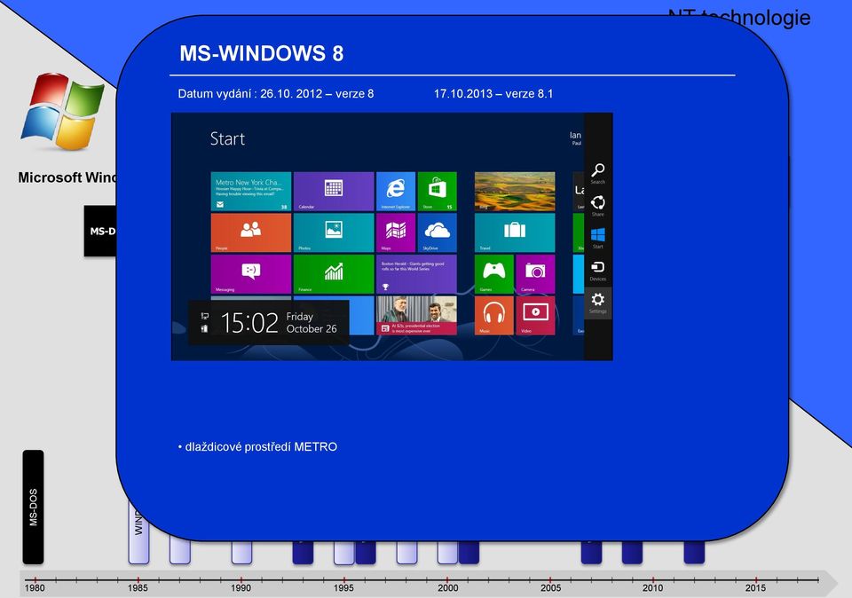
Task: Select the WIND timeline bar above 1985
Action: click(138, 532)
